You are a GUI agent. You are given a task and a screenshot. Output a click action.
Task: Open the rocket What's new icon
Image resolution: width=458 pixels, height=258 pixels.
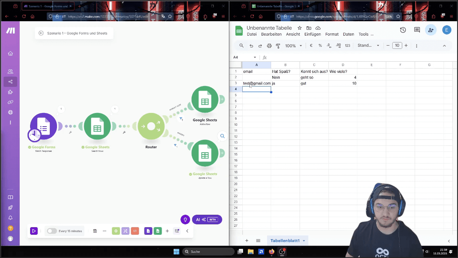pos(10,208)
